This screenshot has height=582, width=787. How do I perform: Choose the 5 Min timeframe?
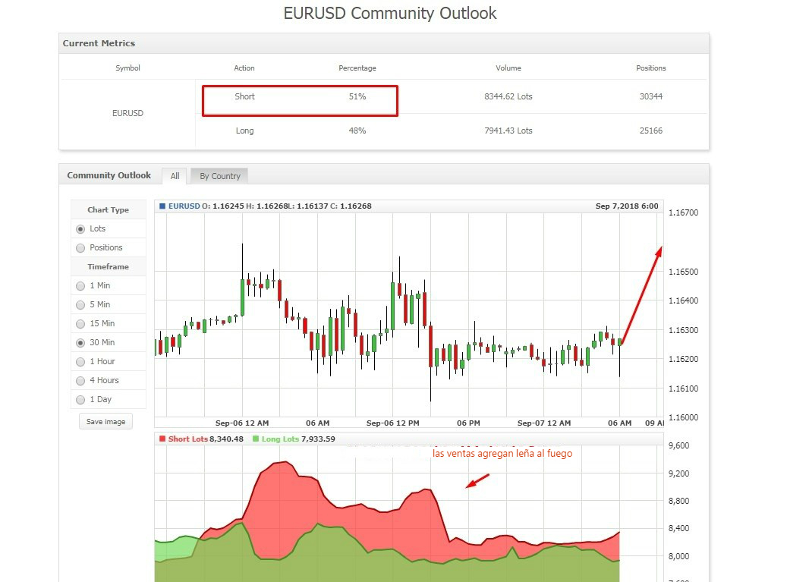80,305
